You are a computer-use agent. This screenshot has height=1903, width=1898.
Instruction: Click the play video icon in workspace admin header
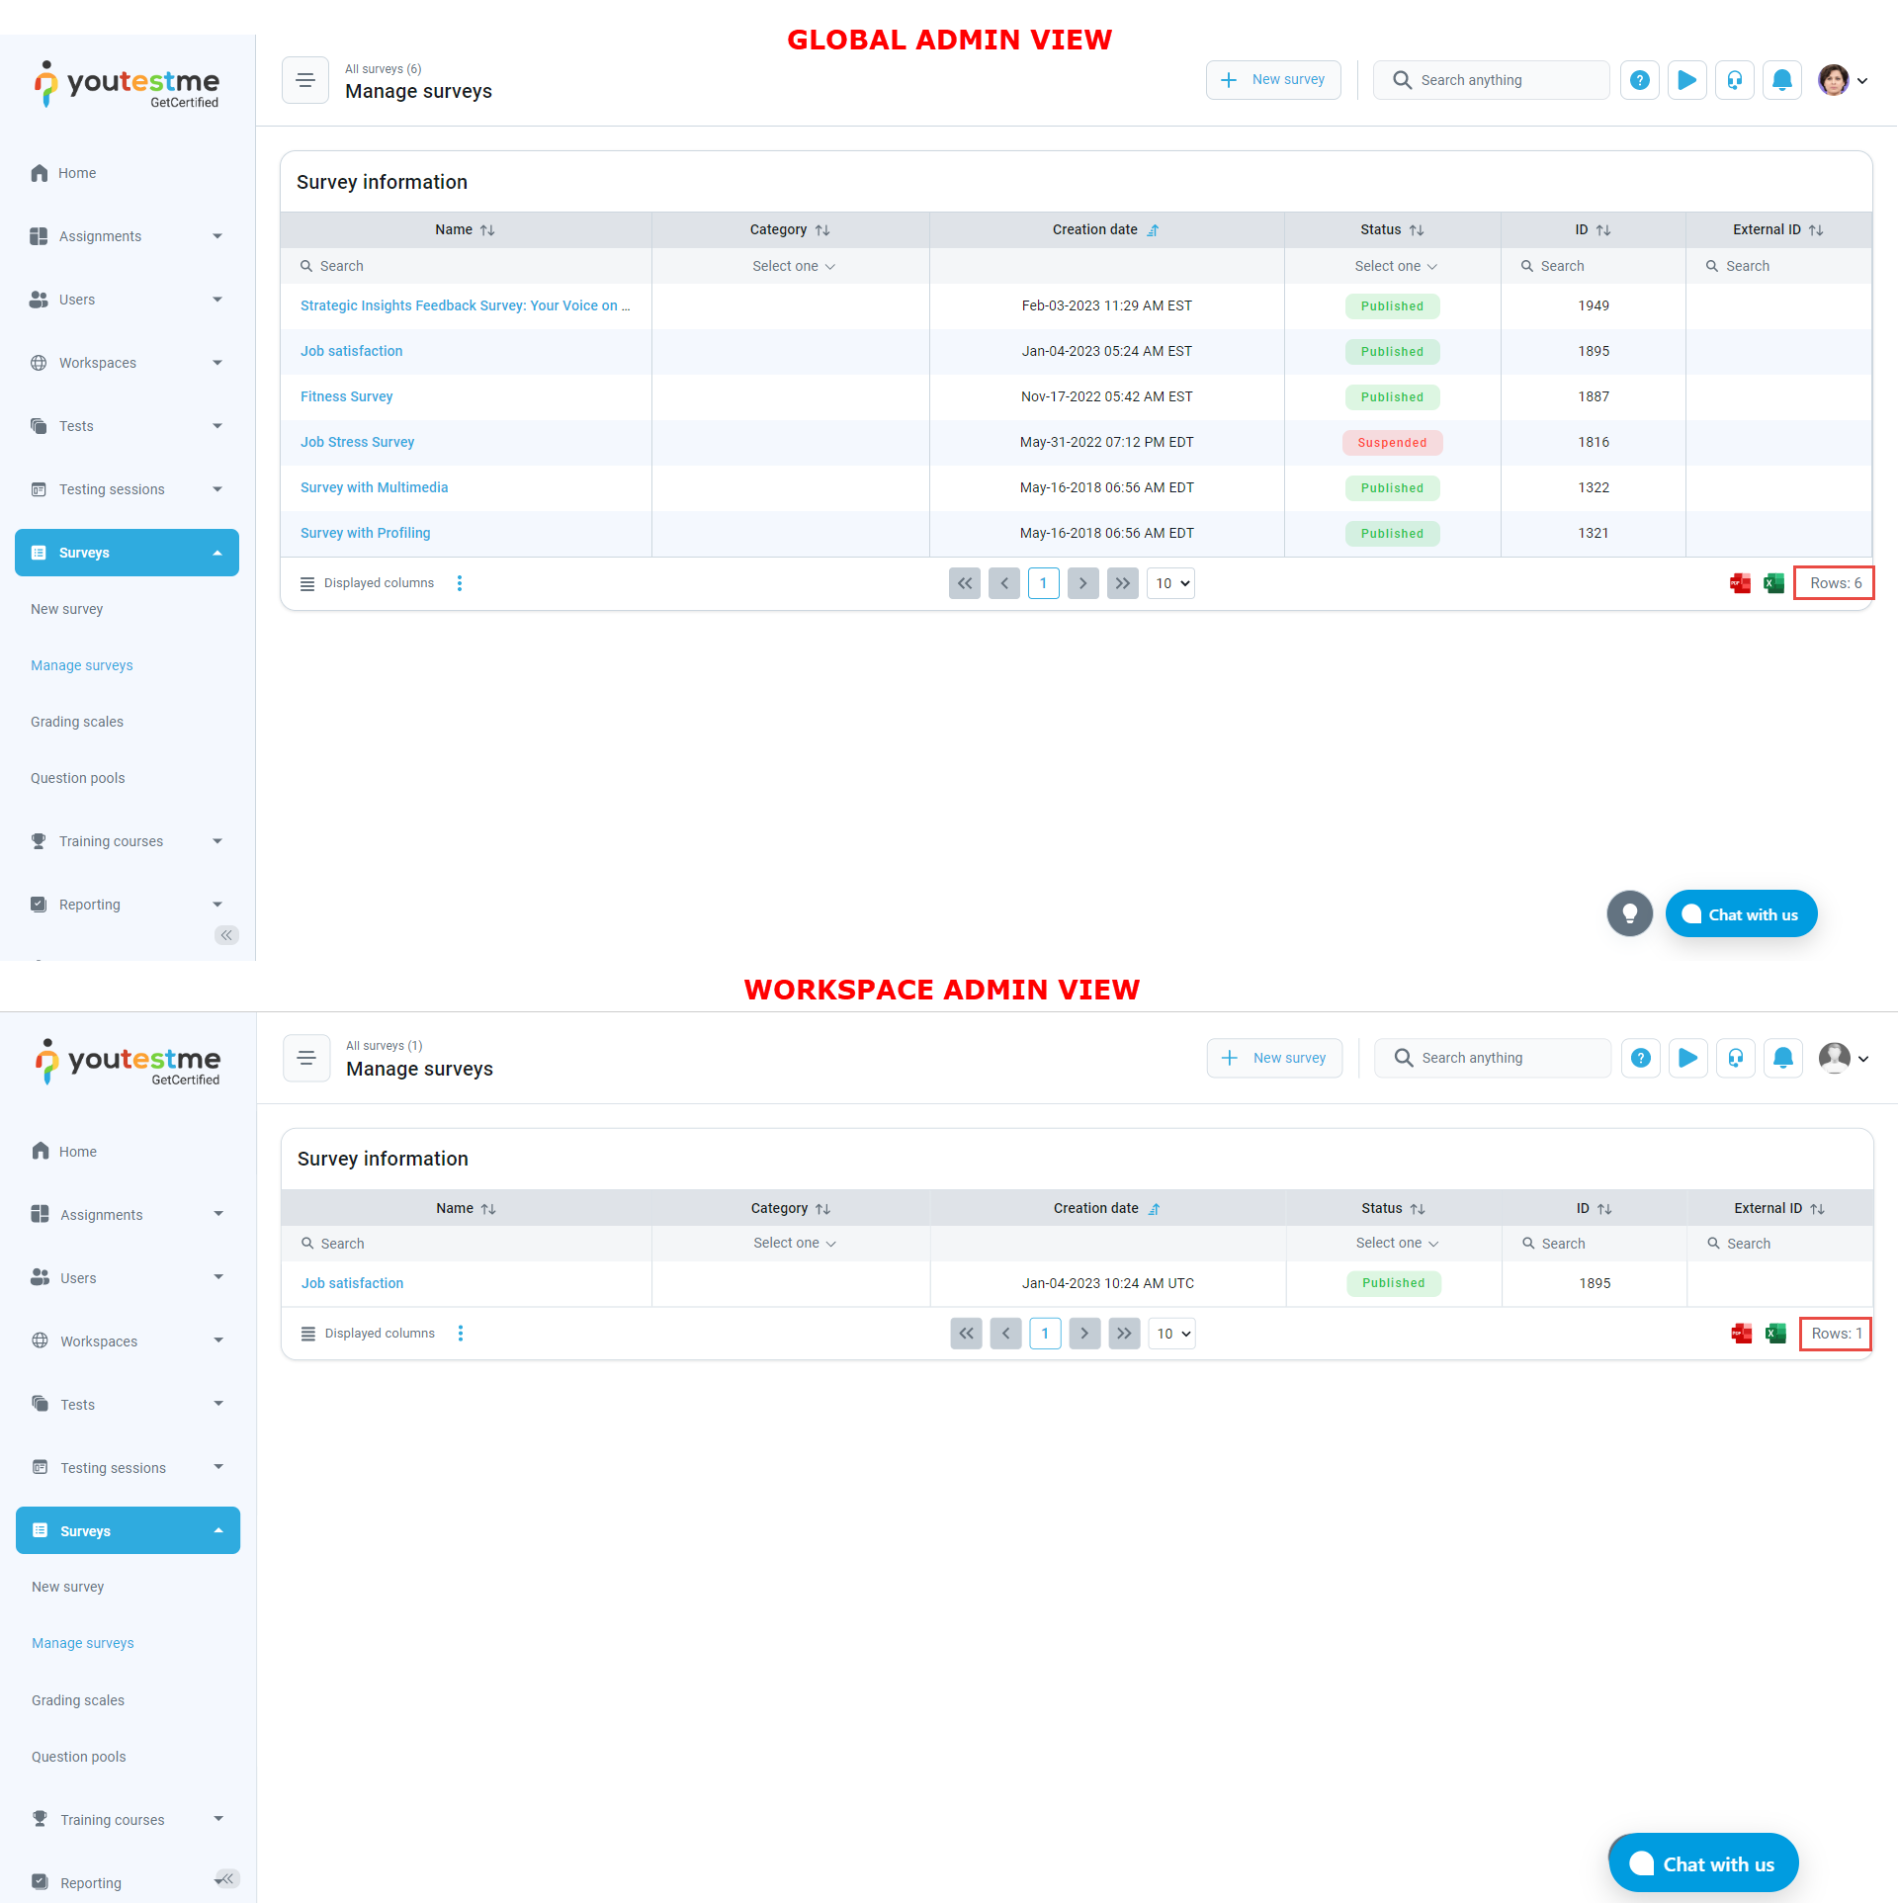pyautogui.click(x=1688, y=1058)
